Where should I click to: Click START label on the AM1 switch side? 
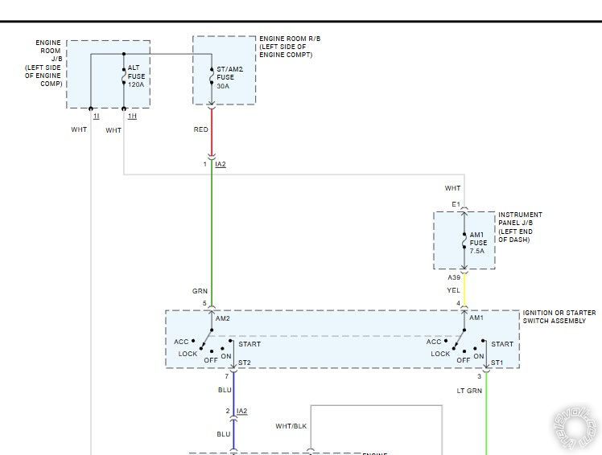pos(502,344)
